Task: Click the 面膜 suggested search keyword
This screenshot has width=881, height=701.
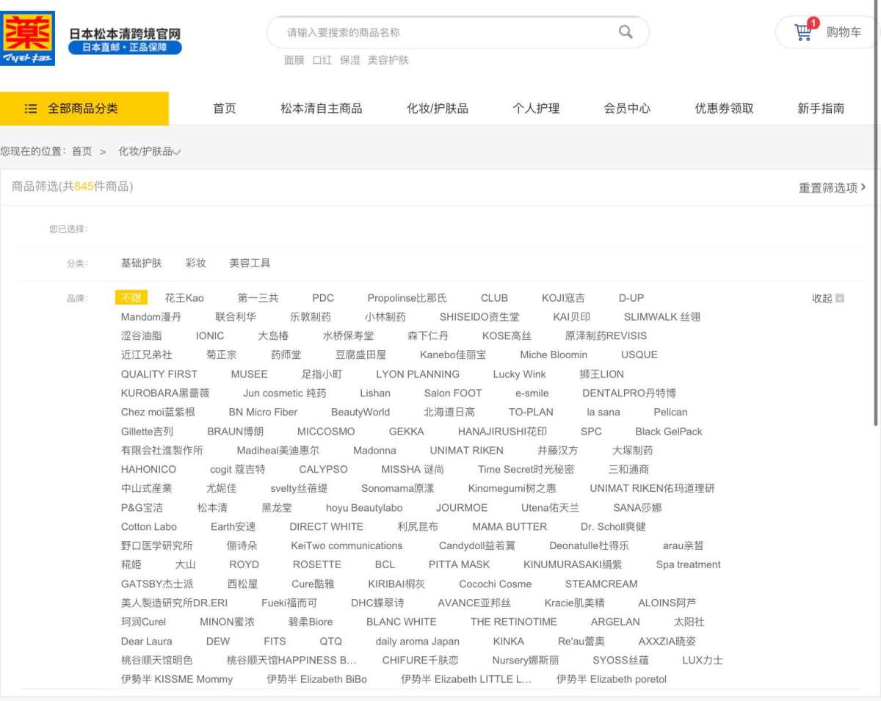Action: click(x=294, y=60)
